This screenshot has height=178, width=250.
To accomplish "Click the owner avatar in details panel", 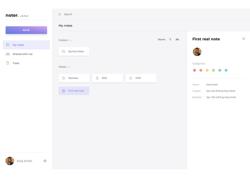I will 197,52.
